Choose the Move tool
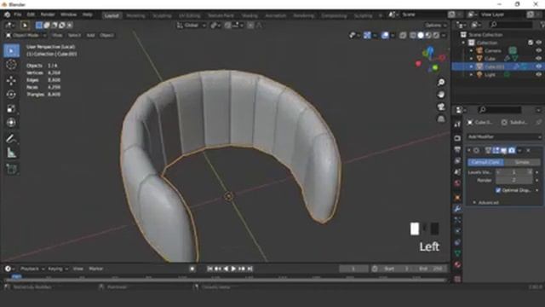Viewport: 545px width, 307px height. click(11, 80)
